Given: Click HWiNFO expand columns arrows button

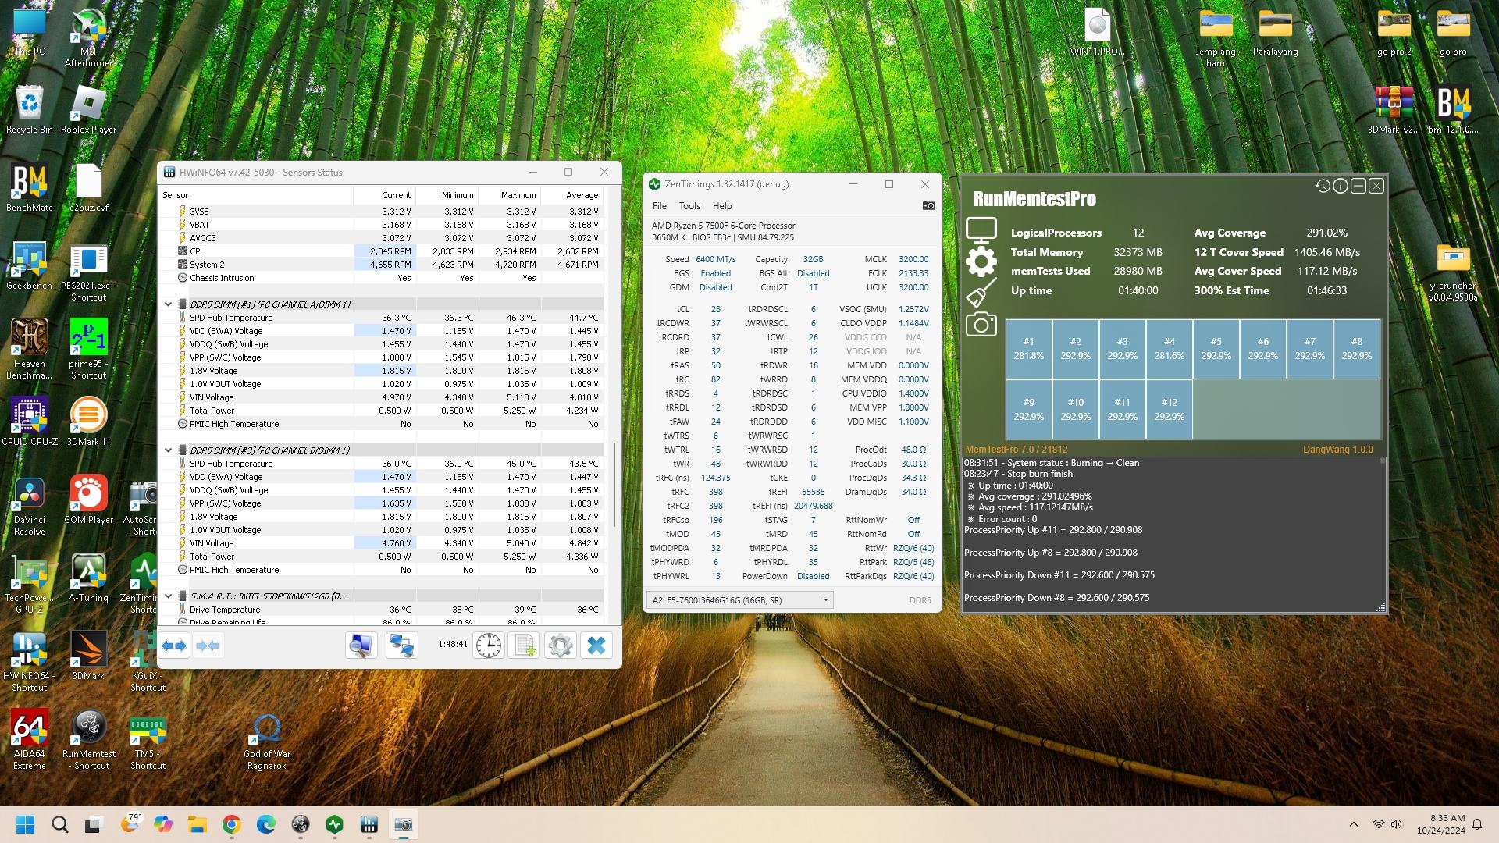Looking at the screenshot, I should click(x=174, y=646).
